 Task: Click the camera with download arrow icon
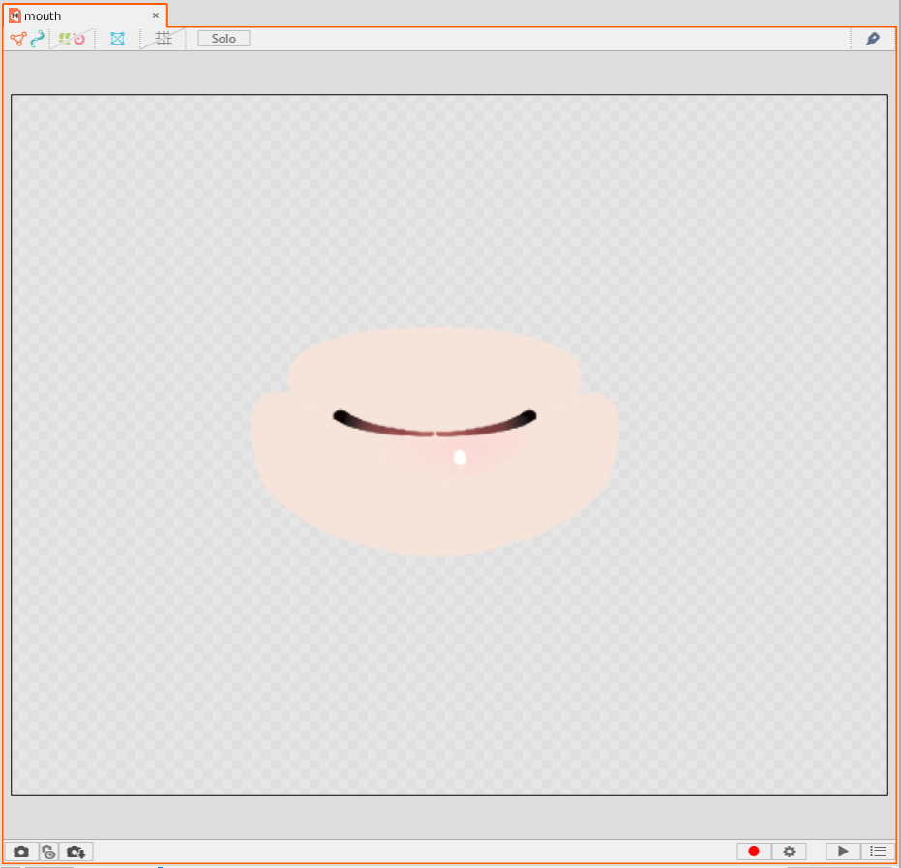click(75, 851)
